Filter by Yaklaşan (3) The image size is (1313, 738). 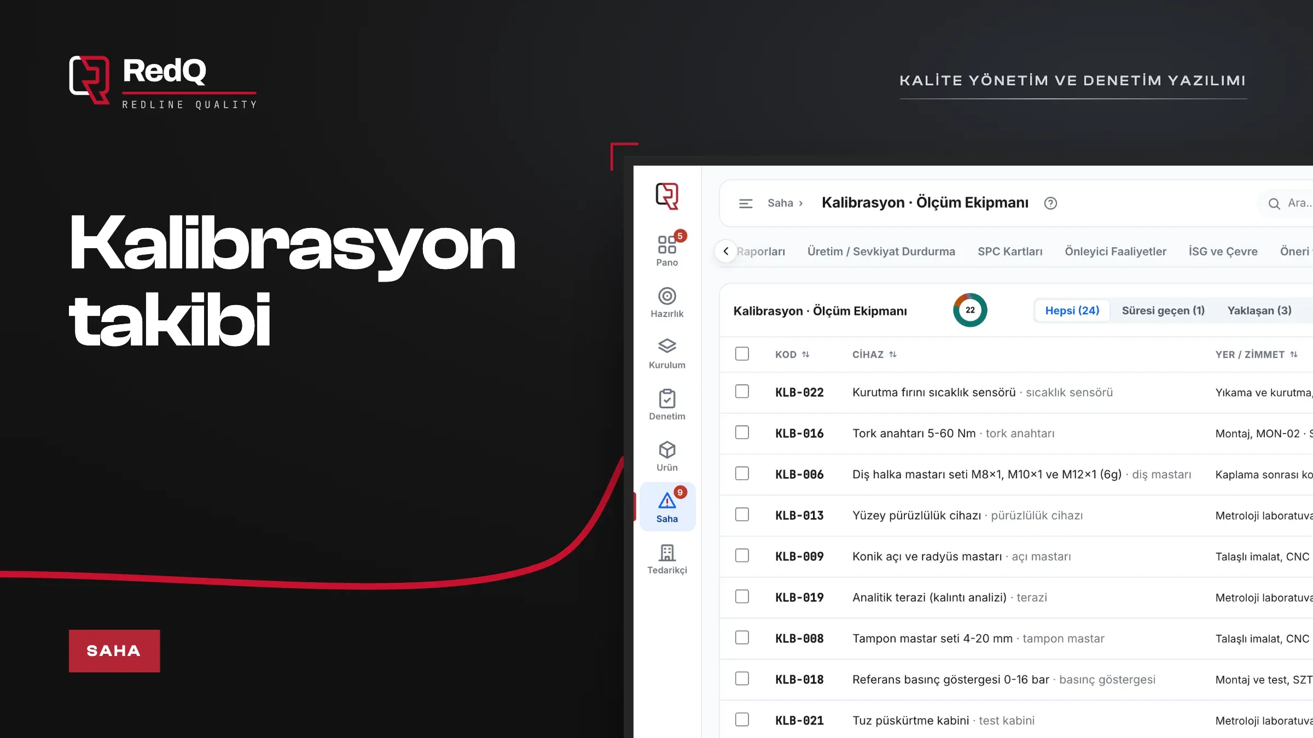coord(1259,311)
